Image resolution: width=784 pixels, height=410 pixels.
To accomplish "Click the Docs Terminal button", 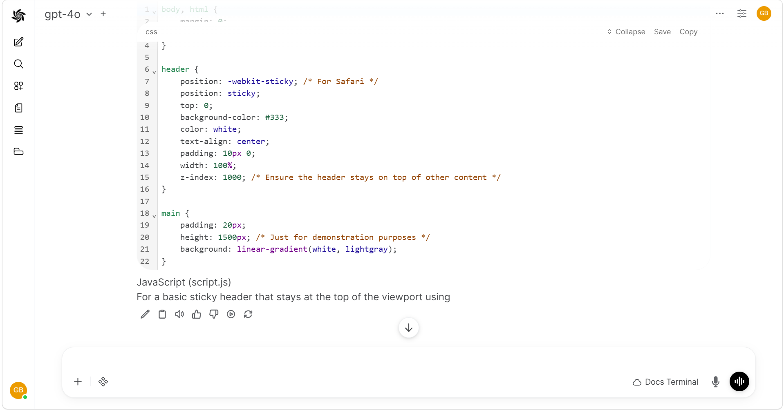I will [665, 382].
